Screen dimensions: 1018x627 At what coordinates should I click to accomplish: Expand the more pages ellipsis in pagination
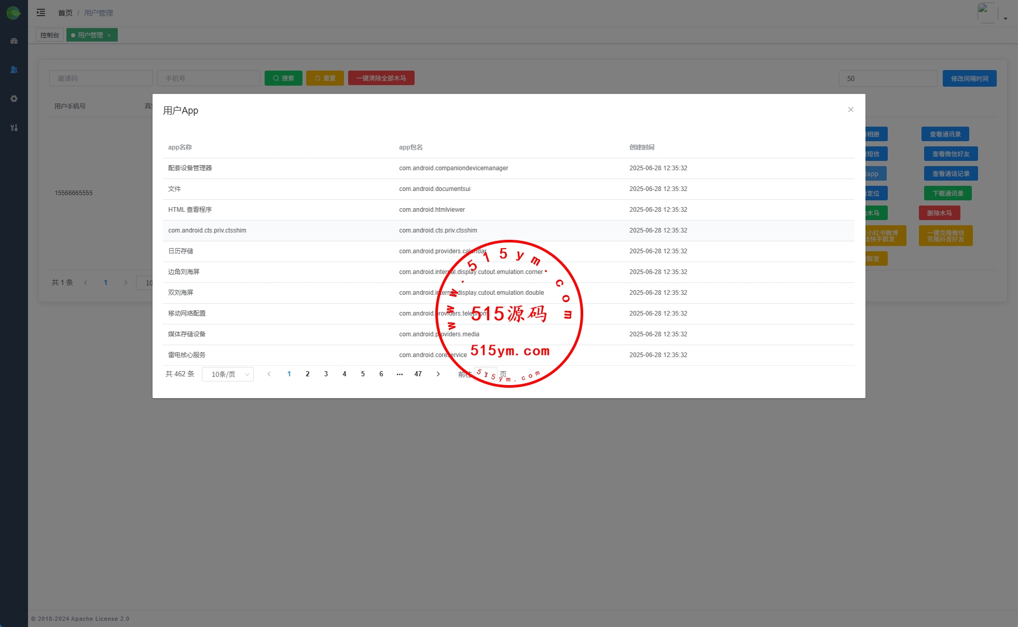click(400, 374)
